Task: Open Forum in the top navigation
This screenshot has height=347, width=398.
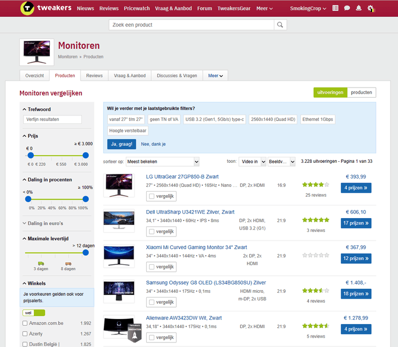Action: (x=204, y=8)
